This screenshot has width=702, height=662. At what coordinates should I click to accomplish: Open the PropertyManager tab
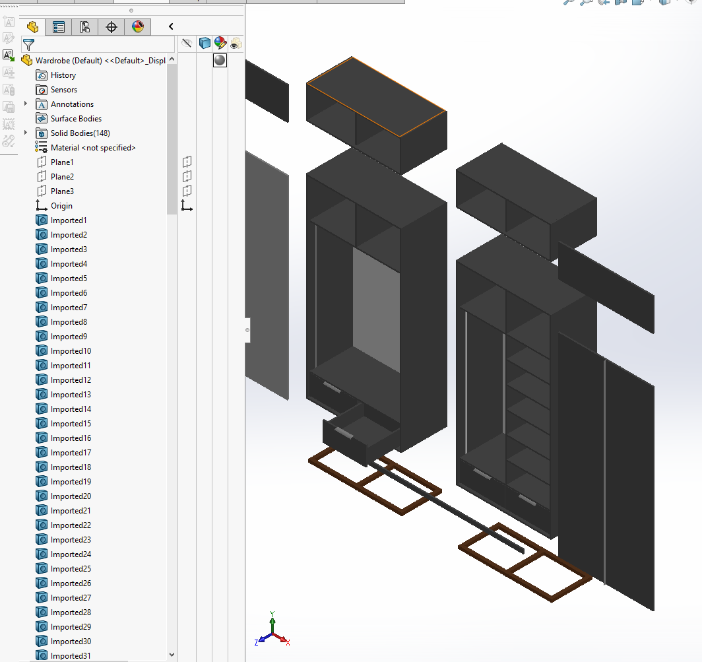(x=59, y=27)
